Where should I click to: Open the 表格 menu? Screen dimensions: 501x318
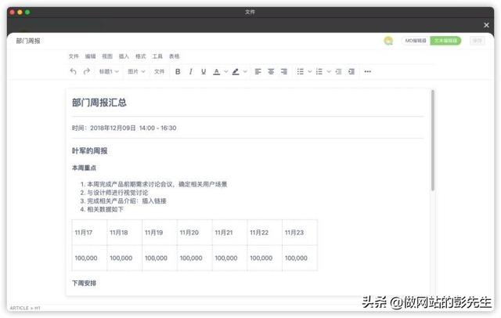pos(174,56)
